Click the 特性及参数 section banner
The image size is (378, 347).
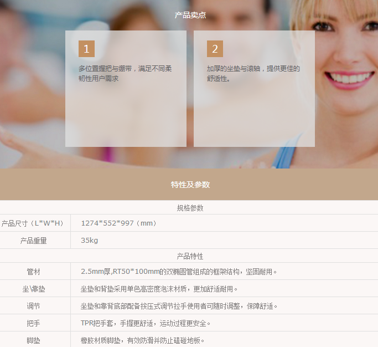click(190, 185)
